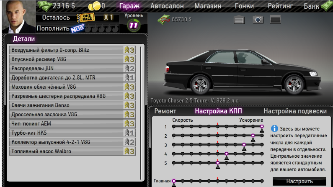Click the cash balance 2316 $
Screen dimensions: 333x187
(x=64, y=6)
